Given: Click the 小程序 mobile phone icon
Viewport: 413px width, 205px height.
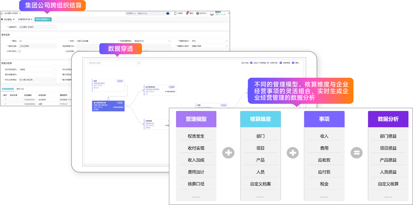Looking at the screenshot, I should tap(175, 13).
